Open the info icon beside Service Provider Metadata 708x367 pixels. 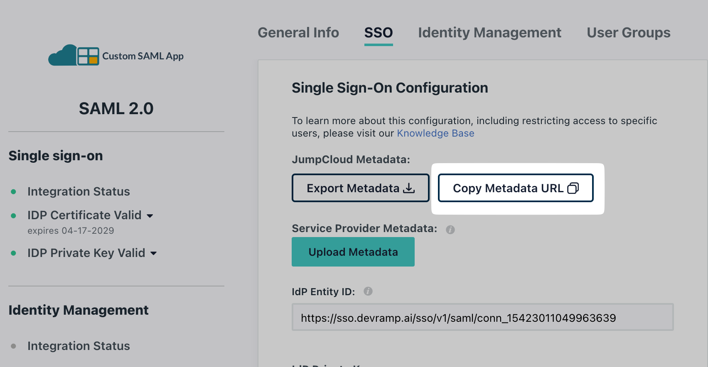point(450,230)
